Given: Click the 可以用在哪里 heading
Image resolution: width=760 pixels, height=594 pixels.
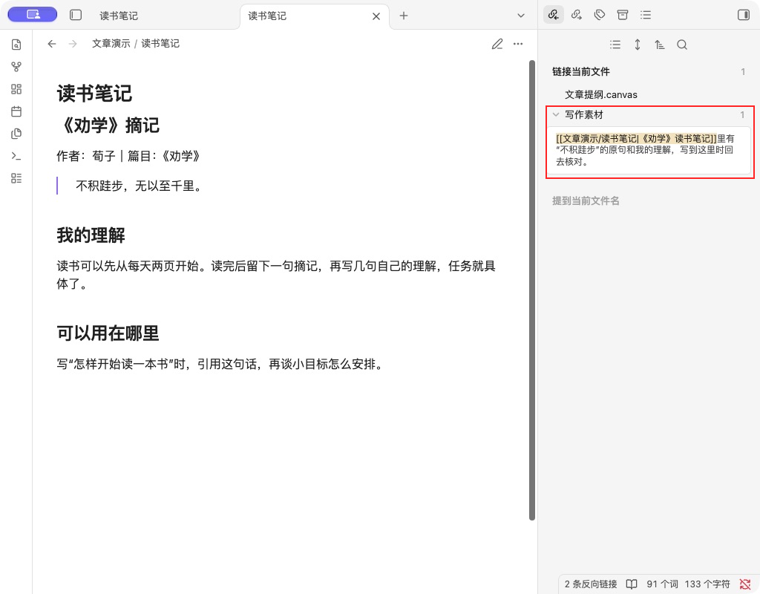Looking at the screenshot, I should click(108, 333).
